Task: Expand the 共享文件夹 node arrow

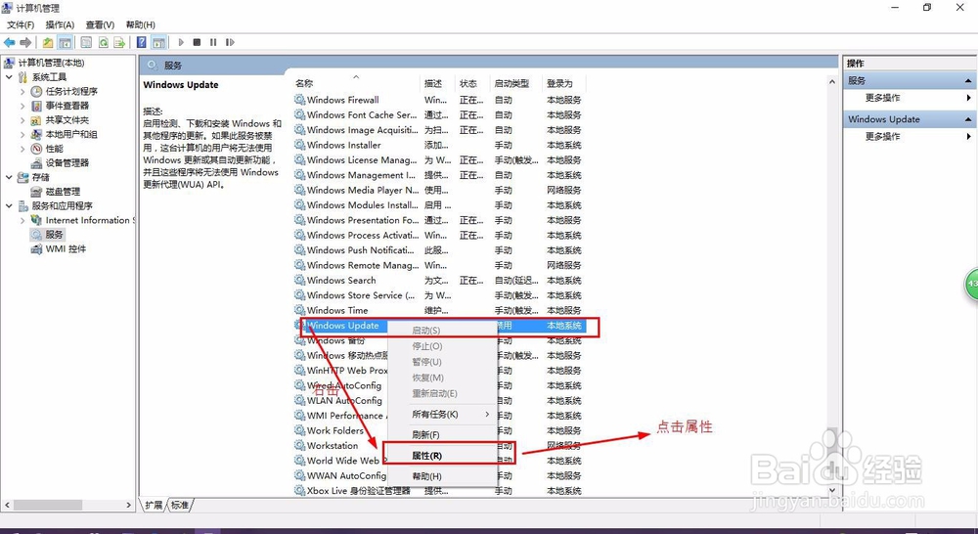Action: click(22, 119)
